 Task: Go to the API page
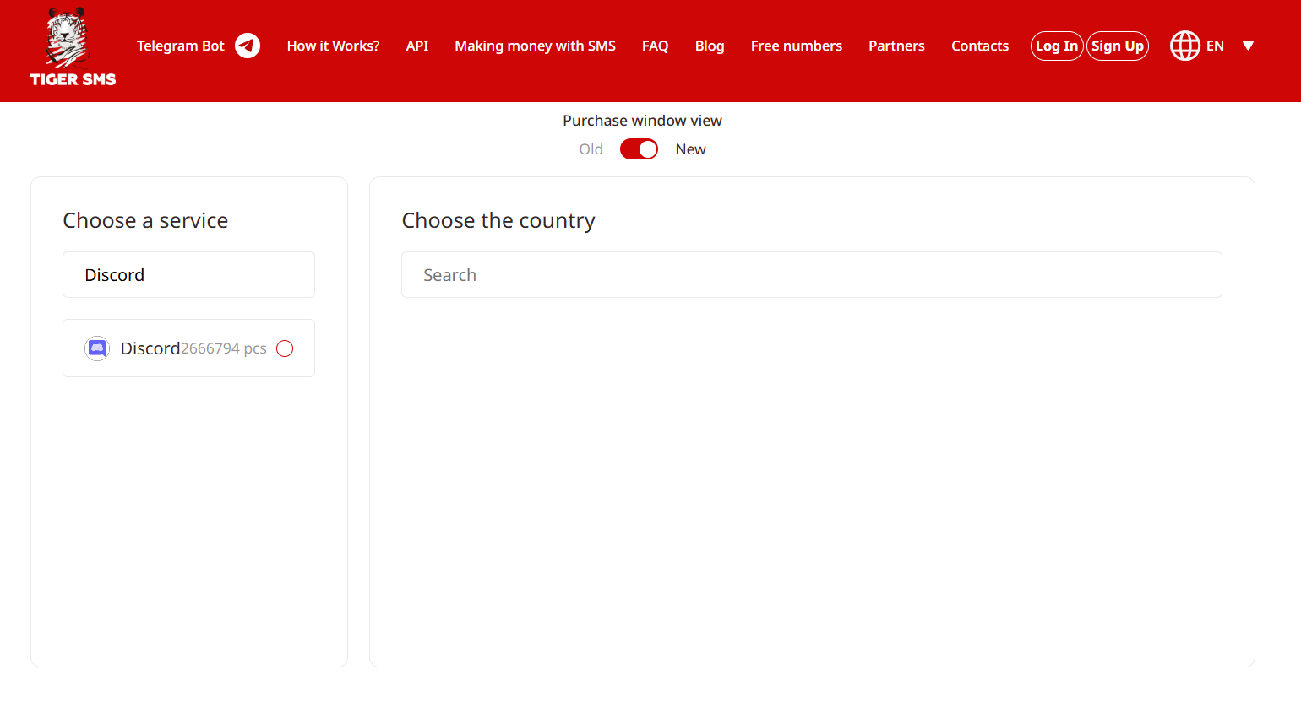[417, 46]
